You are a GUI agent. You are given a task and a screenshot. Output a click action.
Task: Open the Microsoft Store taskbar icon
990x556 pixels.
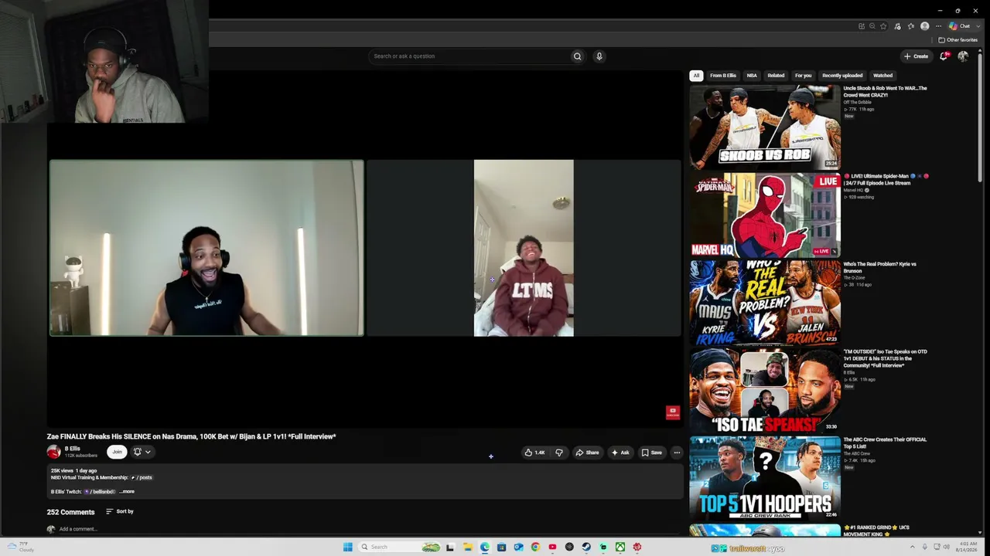click(x=501, y=548)
